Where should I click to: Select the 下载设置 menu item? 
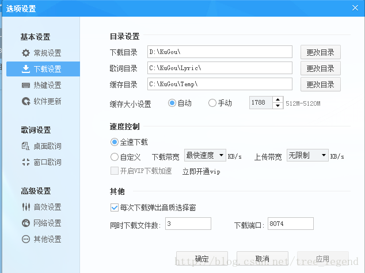click(x=43, y=69)
